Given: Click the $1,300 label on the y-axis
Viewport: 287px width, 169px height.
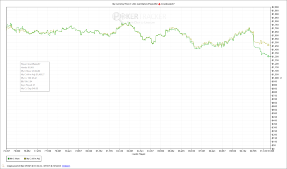Looking at the screenshot, I should tap(275, 57).
